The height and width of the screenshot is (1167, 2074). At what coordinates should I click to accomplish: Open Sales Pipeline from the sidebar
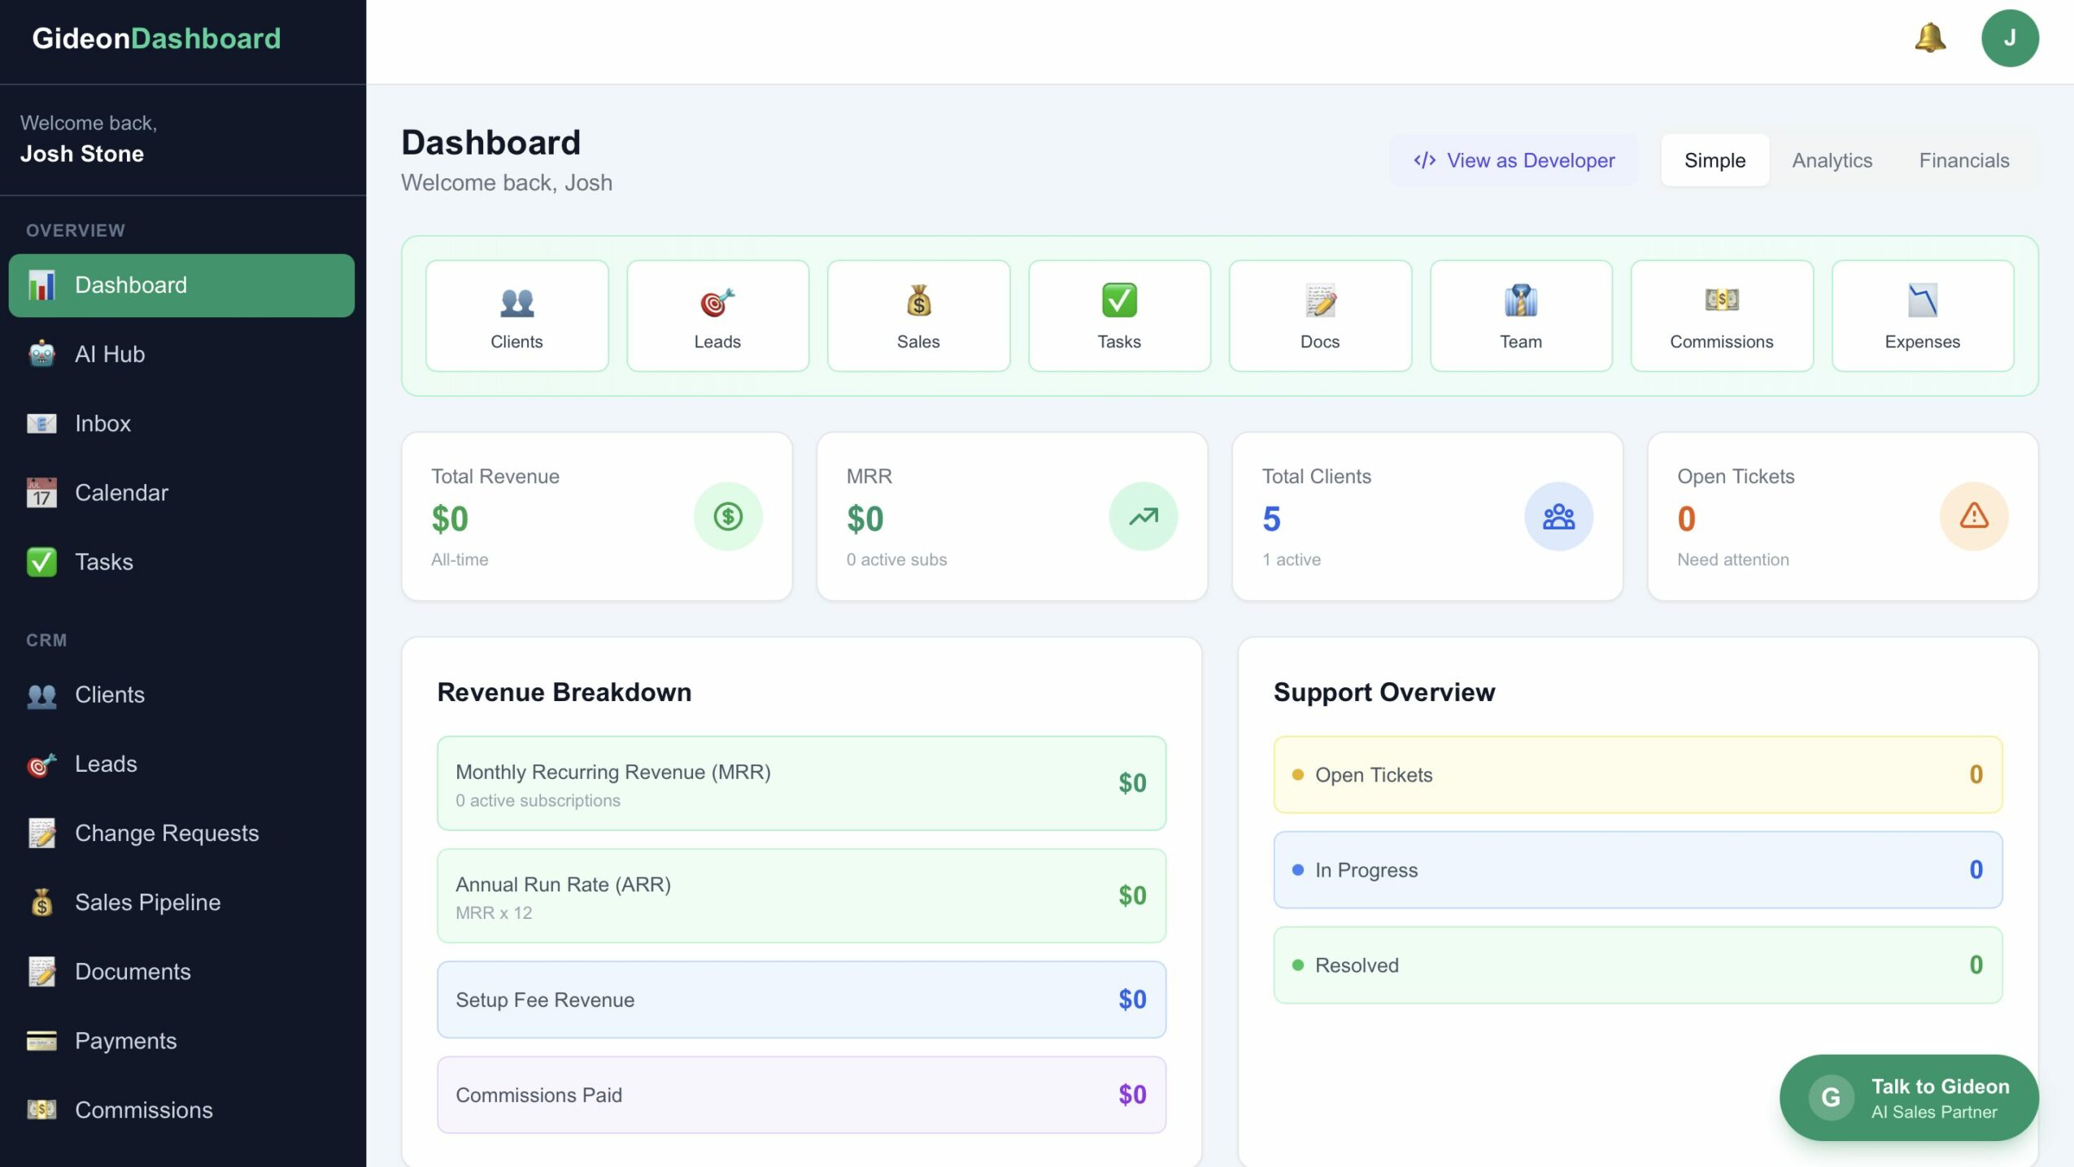click(x=147, y=902)
